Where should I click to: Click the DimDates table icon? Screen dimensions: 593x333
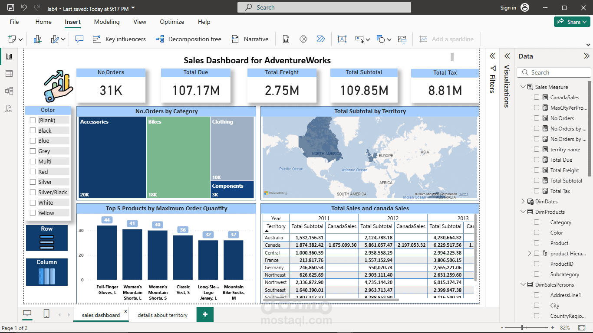coord(530,201)
